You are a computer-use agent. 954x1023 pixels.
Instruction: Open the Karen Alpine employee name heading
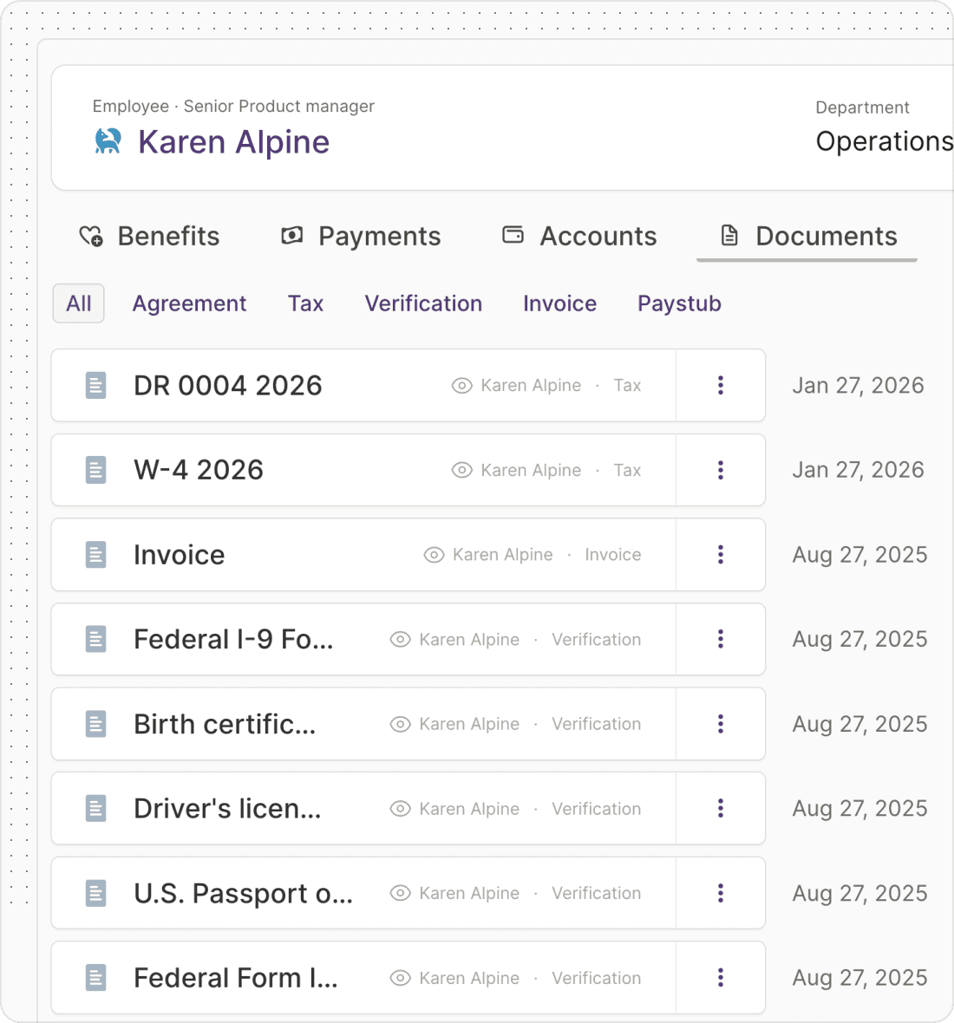click(x=233, y=141)
